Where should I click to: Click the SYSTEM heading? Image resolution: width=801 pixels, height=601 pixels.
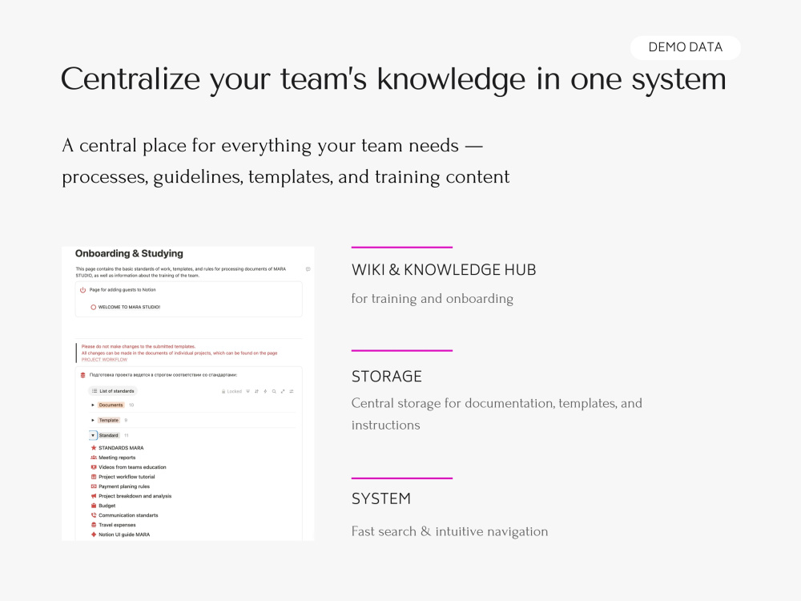coord(380,498)
